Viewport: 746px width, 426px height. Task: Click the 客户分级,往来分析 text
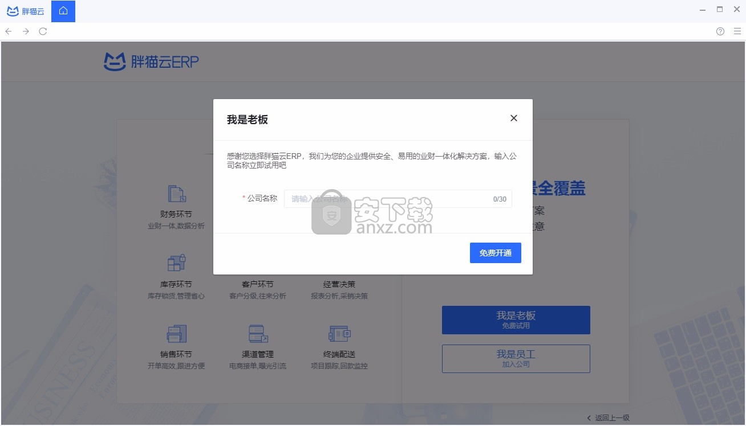[x=258, y=296]
